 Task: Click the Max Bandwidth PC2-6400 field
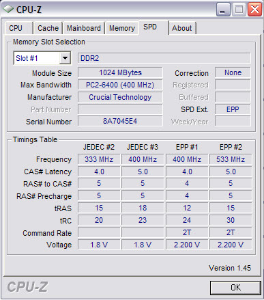tap(120, 85)
